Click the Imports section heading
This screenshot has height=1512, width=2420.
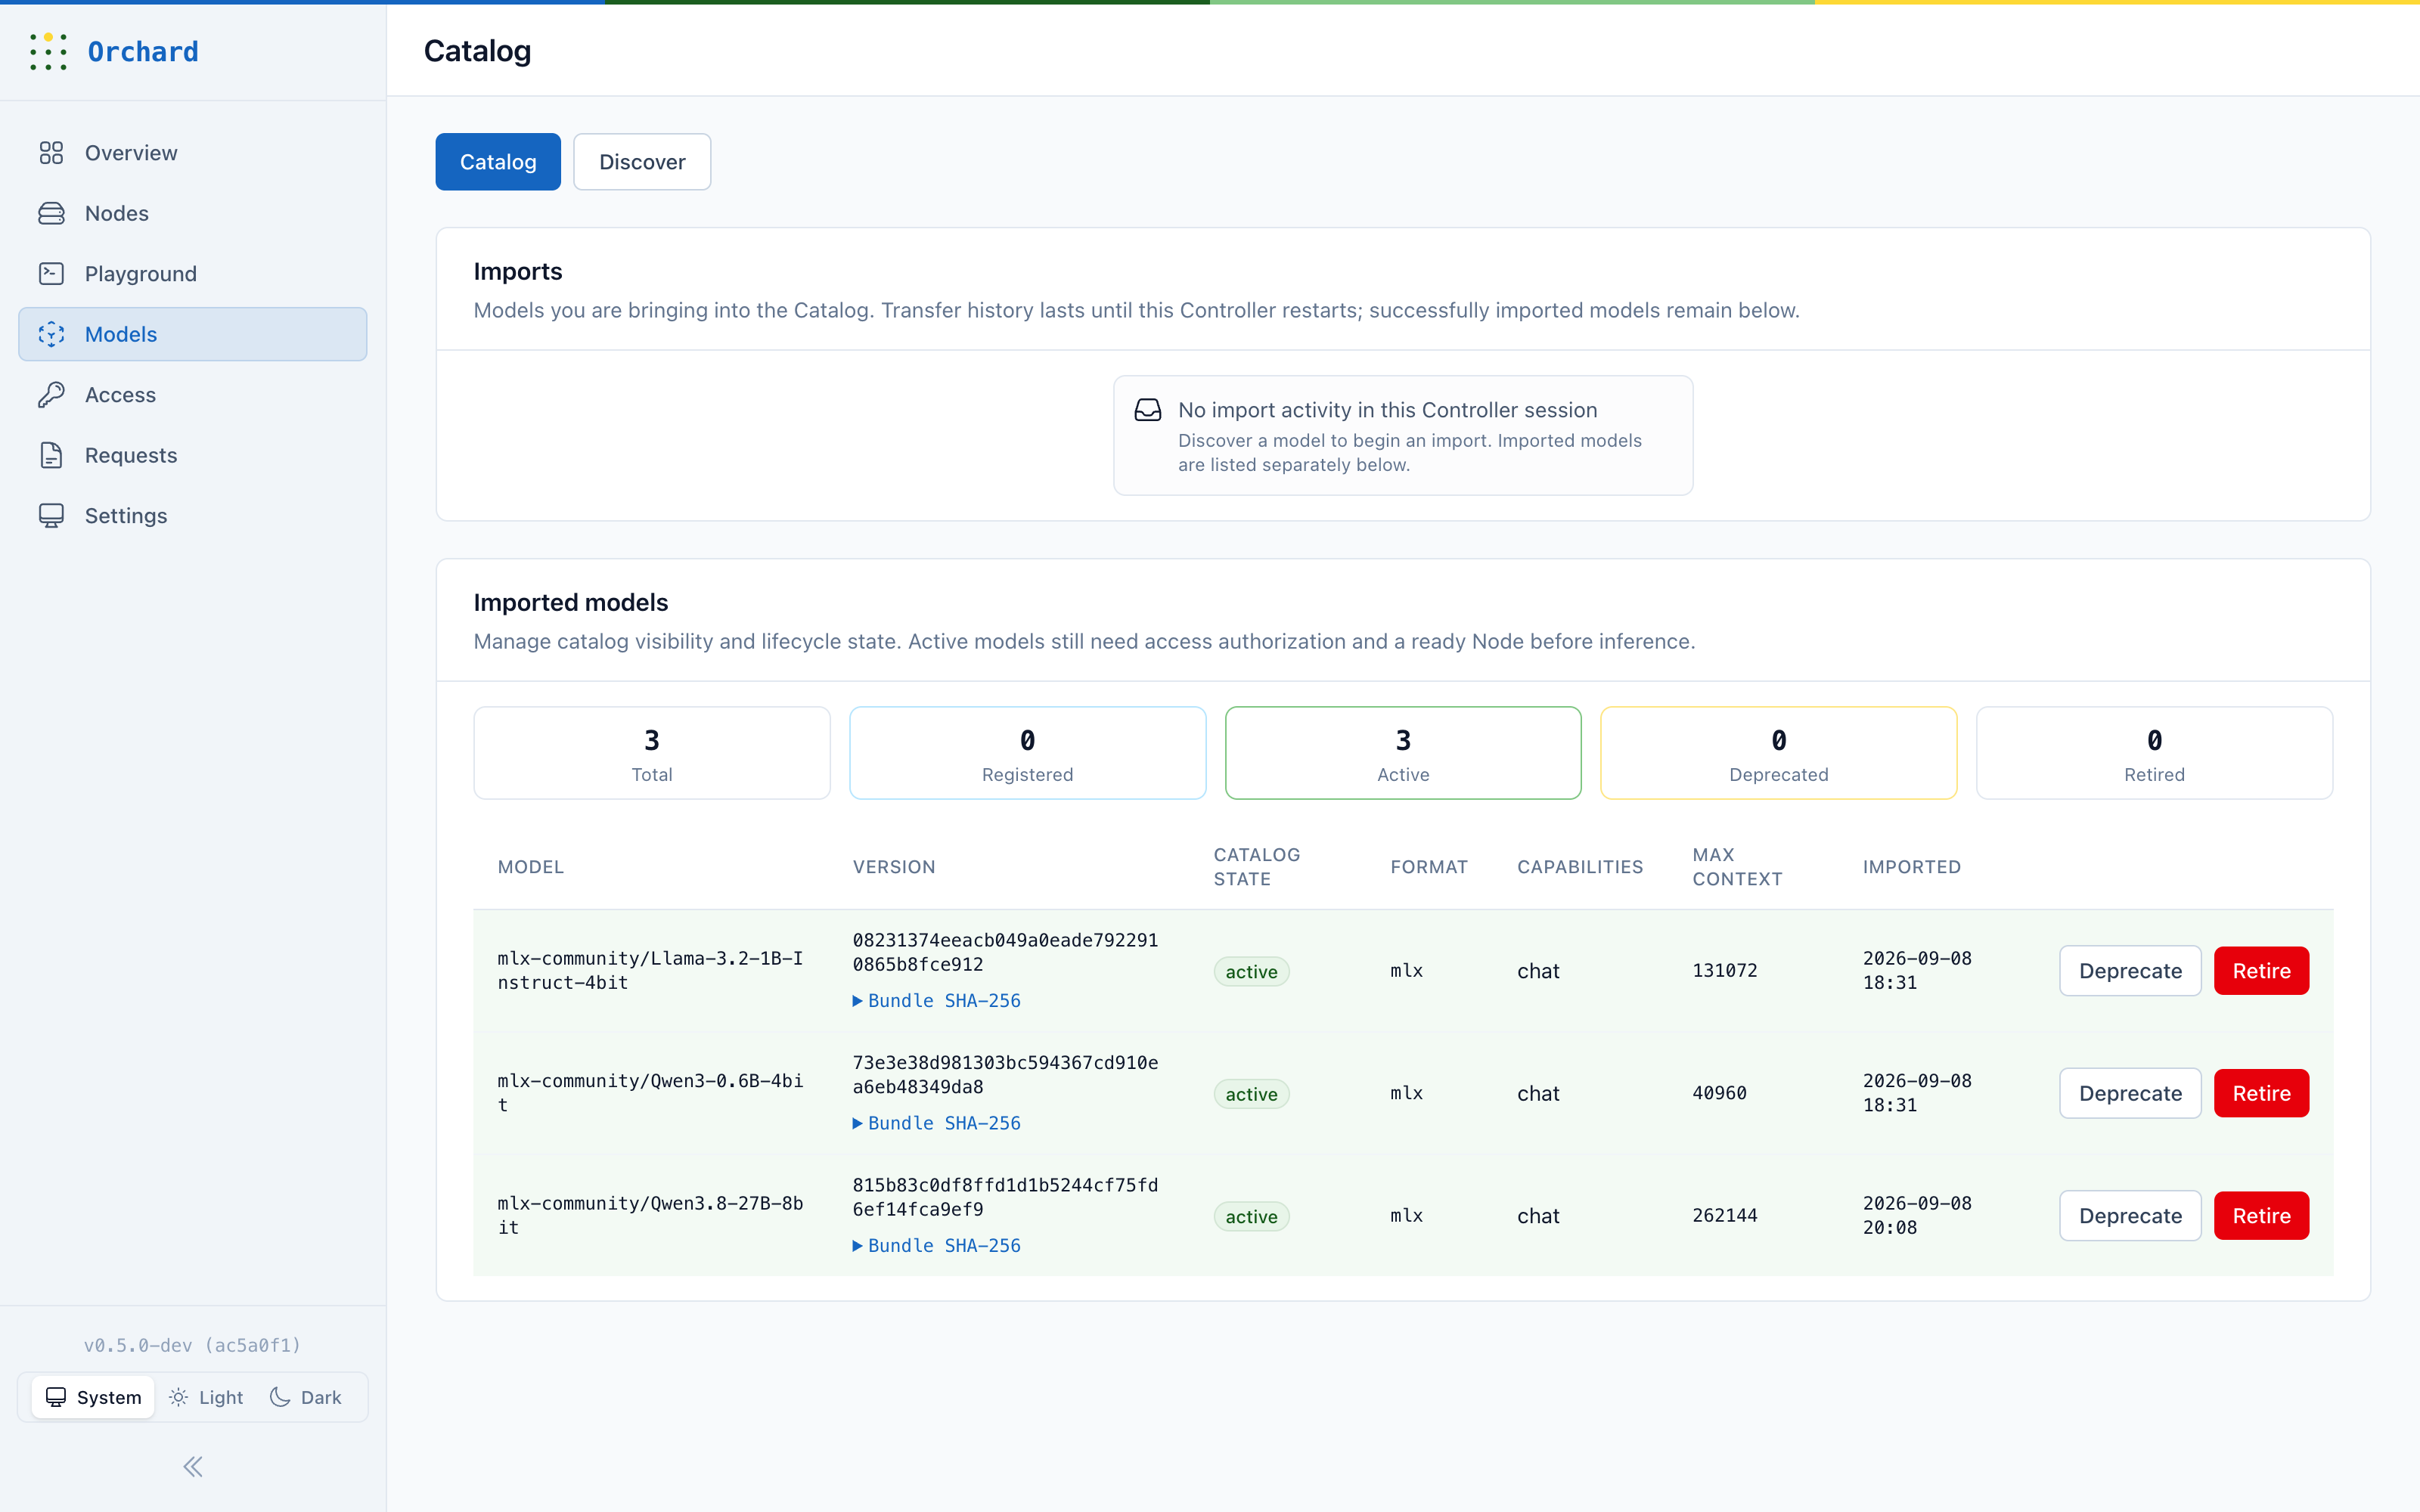[x=518, y=271]
